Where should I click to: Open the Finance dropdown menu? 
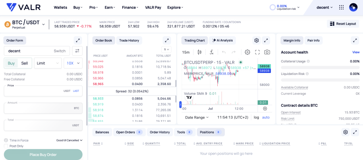[130, 7]
